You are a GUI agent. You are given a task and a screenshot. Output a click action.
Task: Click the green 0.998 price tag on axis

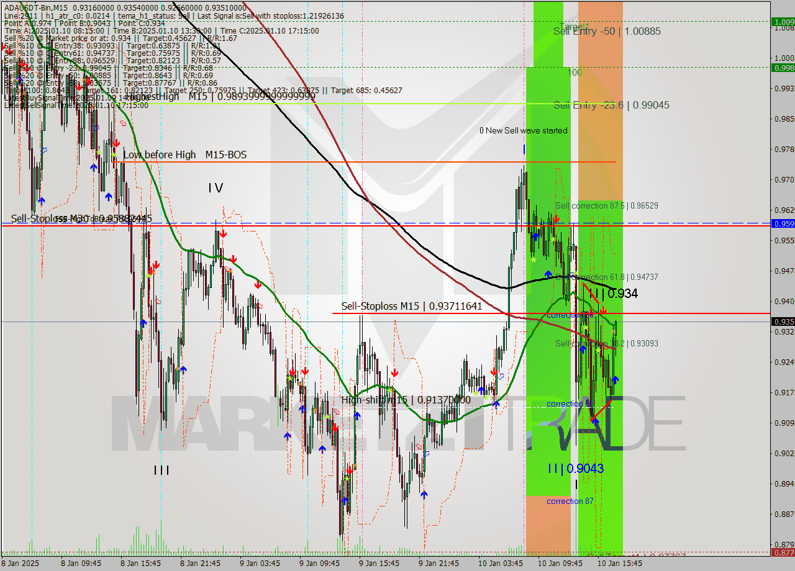(x=783, y=68)
